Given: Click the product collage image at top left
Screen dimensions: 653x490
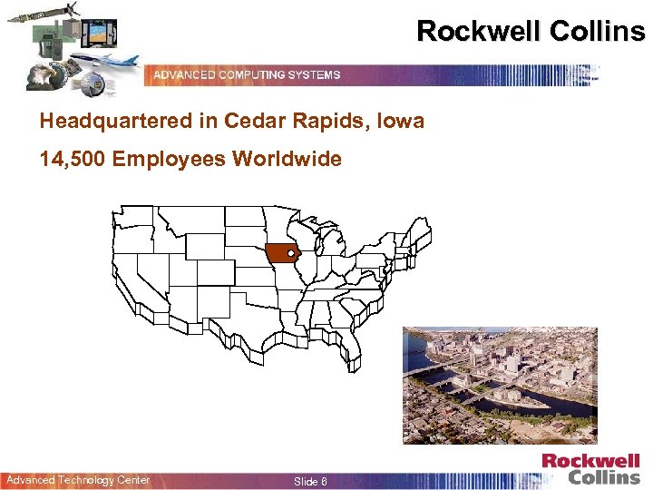Looking at the screenshot, I should (x=74, y=49).
